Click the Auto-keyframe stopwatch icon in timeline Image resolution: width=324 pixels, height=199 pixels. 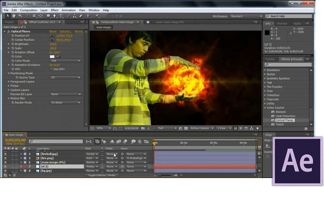140,141
